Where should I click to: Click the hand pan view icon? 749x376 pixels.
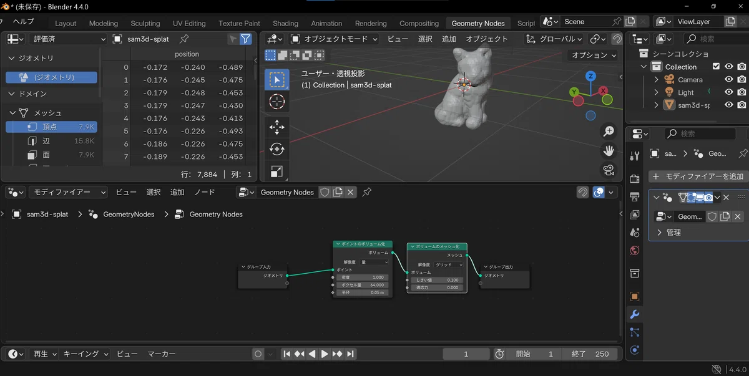click(609, 151)
